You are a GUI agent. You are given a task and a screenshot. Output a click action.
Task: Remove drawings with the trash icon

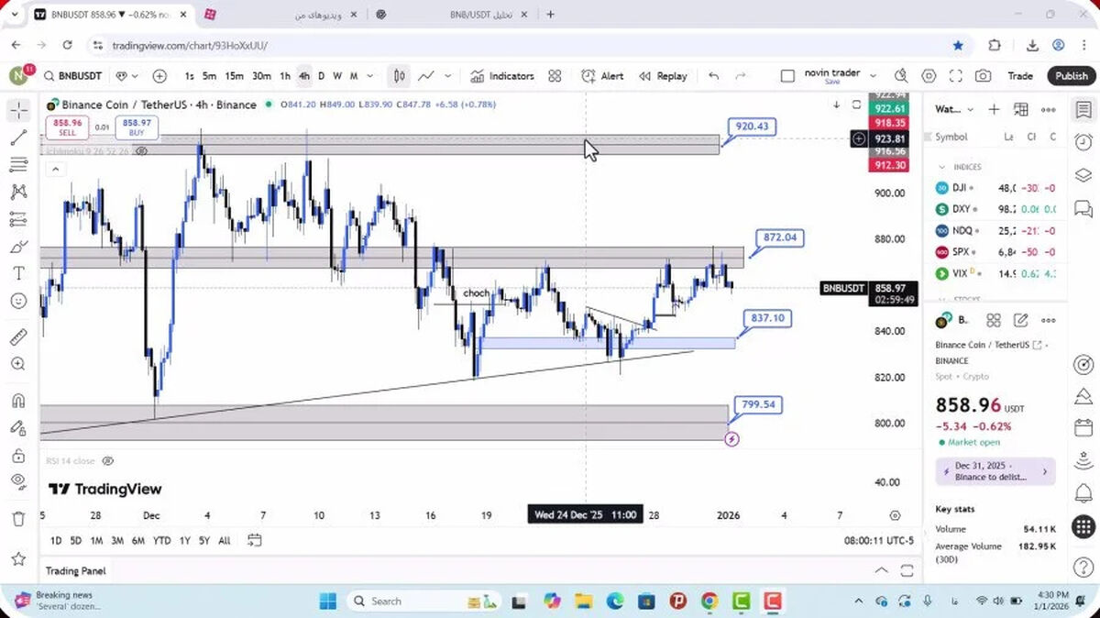click(x=18, y=519)
